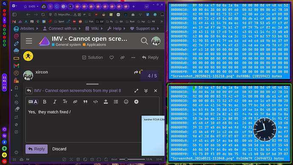Adjust the page zoom slider in the status bar

pos(132,159)
